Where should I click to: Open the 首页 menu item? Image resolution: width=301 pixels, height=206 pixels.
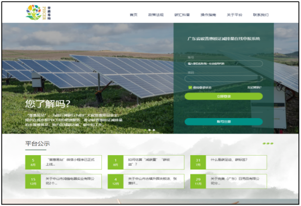point(133,15)
